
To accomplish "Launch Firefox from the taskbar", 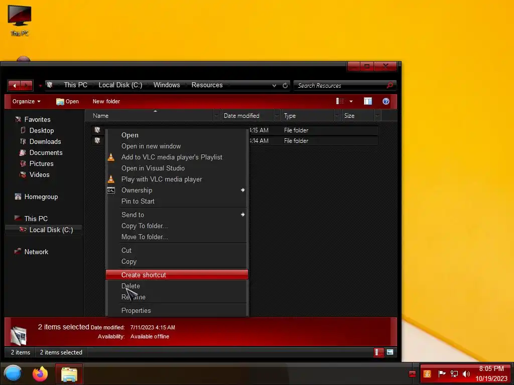I will click(x=40, y=373).
